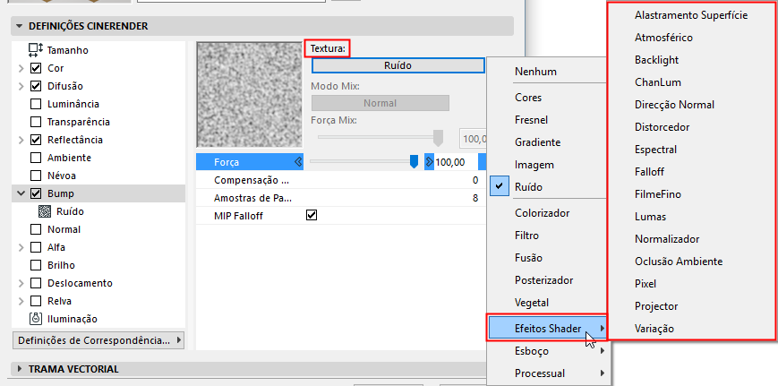
Task: Click the left keyframe arrow on Força row
Action: [298, 162]
